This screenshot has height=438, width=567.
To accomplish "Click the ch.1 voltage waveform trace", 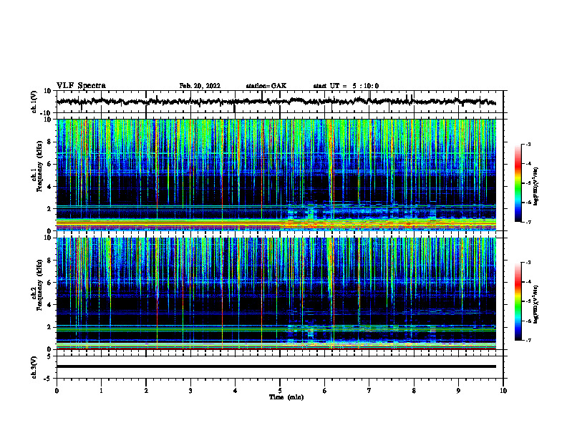I will click(276, 102).
